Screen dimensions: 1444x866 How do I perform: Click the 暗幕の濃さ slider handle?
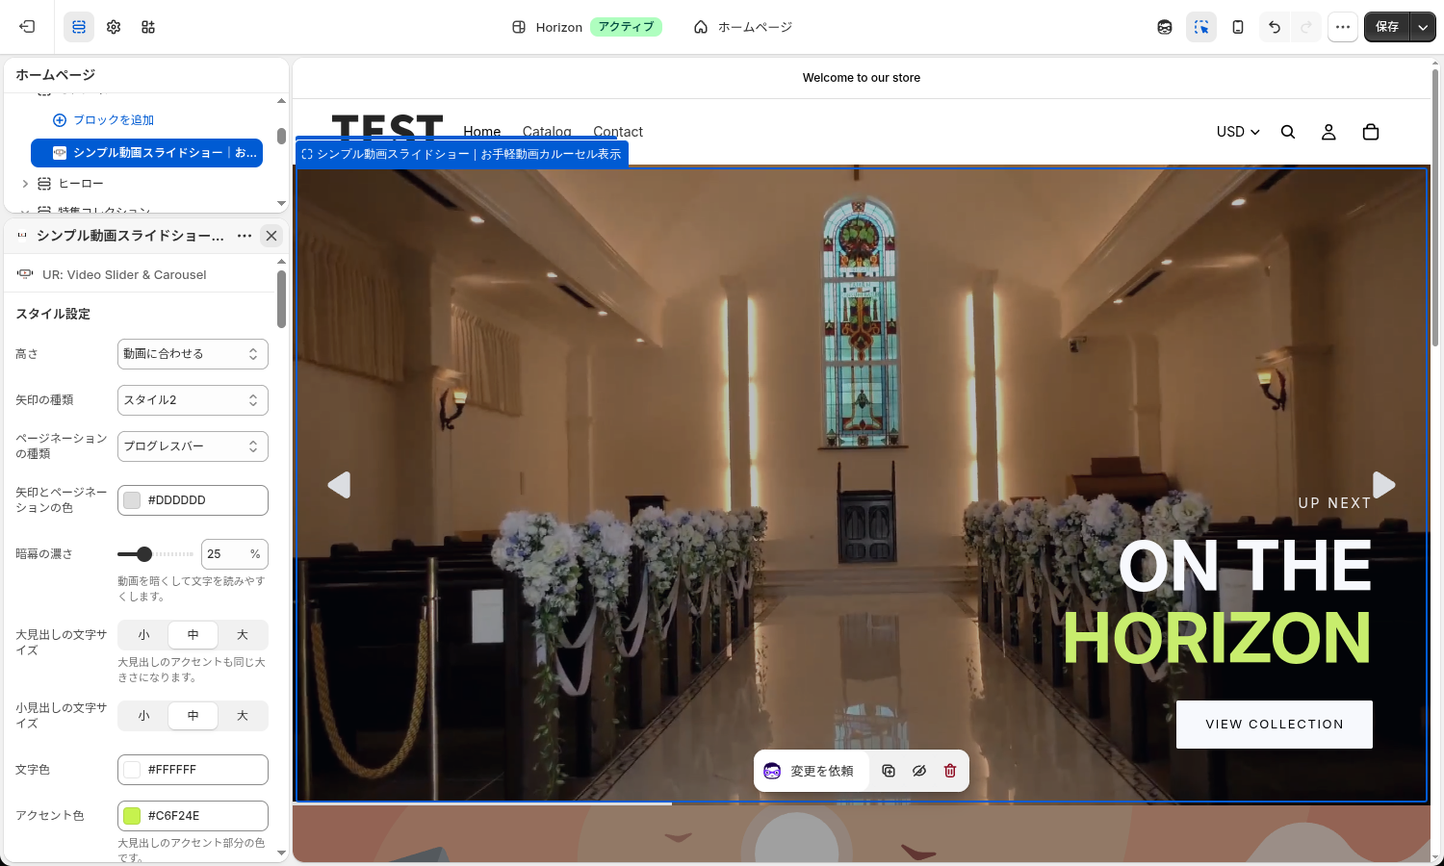pyautogui.click(x=144, y=554)
